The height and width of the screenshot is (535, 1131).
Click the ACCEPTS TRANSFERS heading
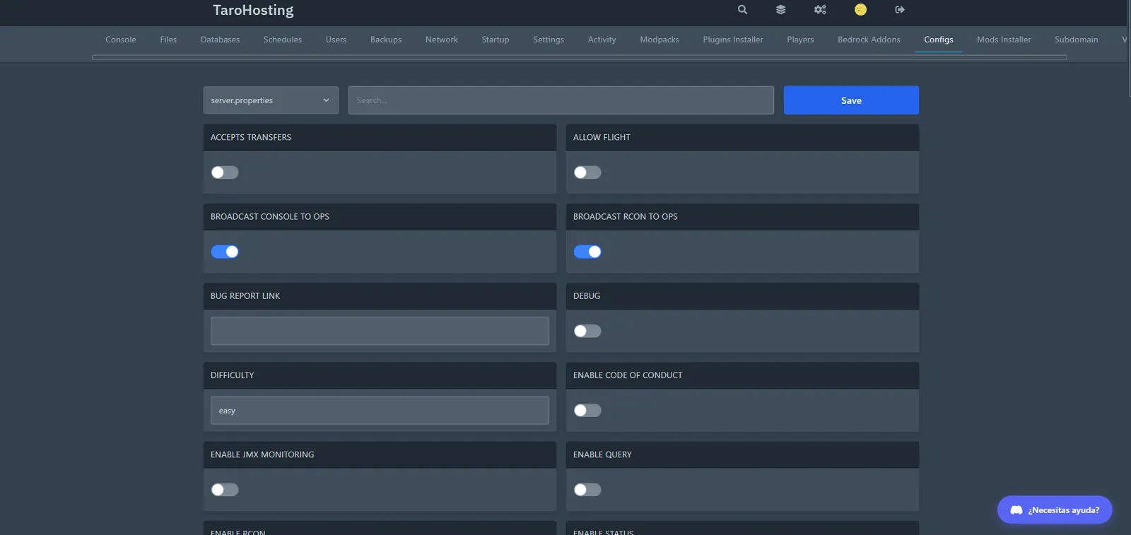pyautogui.click(x=251, y=137)
